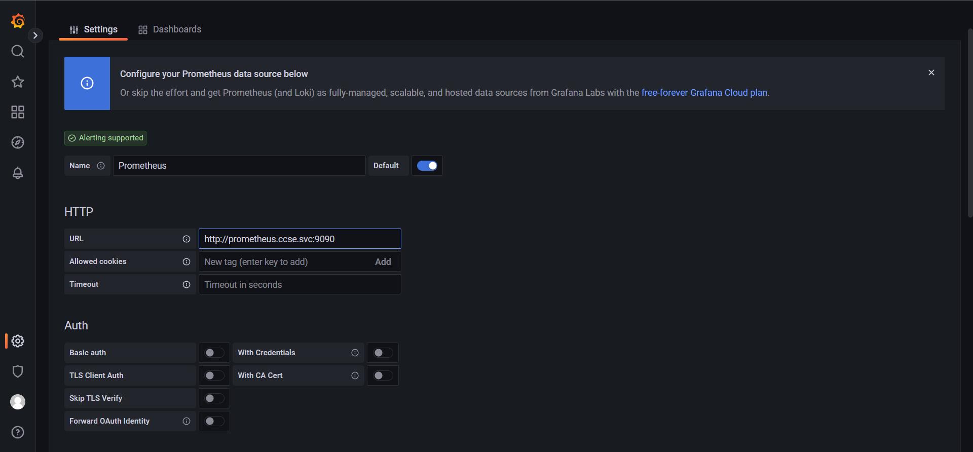Viewport: 973px width, 452px height.
Task: Open Server Admin shield icon
Action: click(x=18, y=371)
